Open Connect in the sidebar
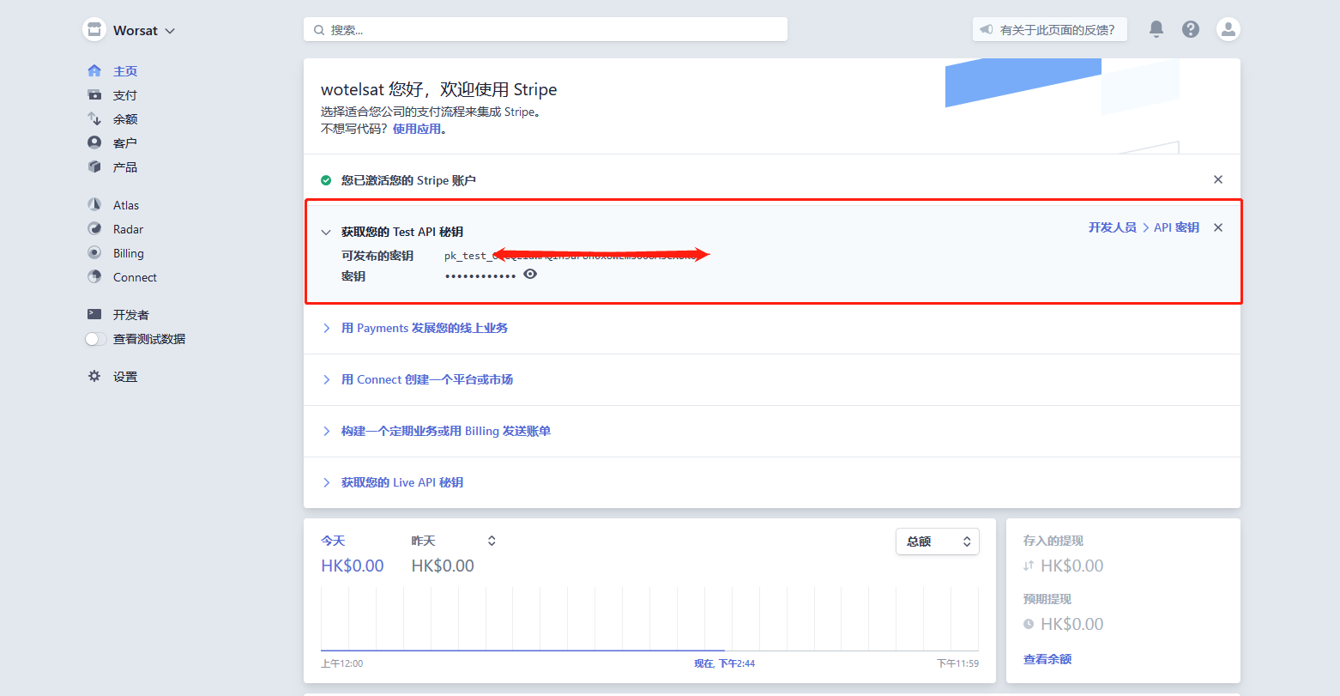This screenshot has height=696, width=1340. [x=136, y=277]
